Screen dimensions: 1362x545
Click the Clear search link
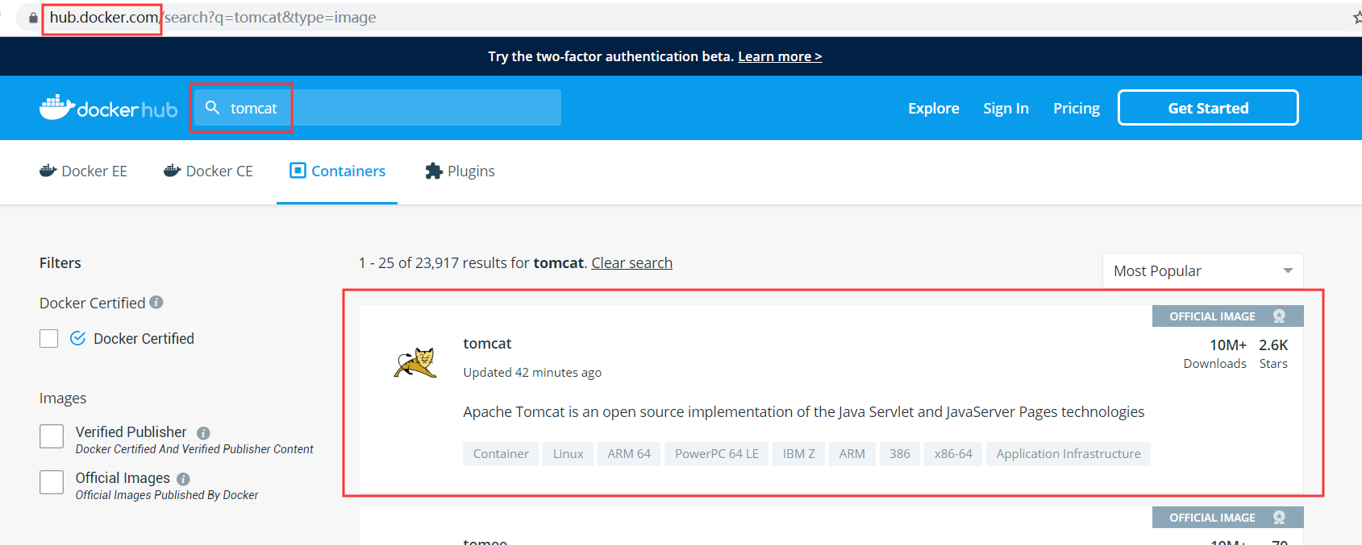(631, 263)
